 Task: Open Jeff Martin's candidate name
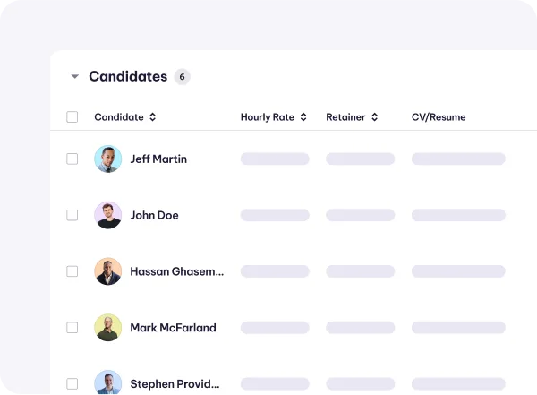(158, 159)
